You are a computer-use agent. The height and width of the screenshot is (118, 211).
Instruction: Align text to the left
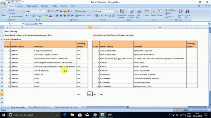pyautogui.click(x=57, y=16)
